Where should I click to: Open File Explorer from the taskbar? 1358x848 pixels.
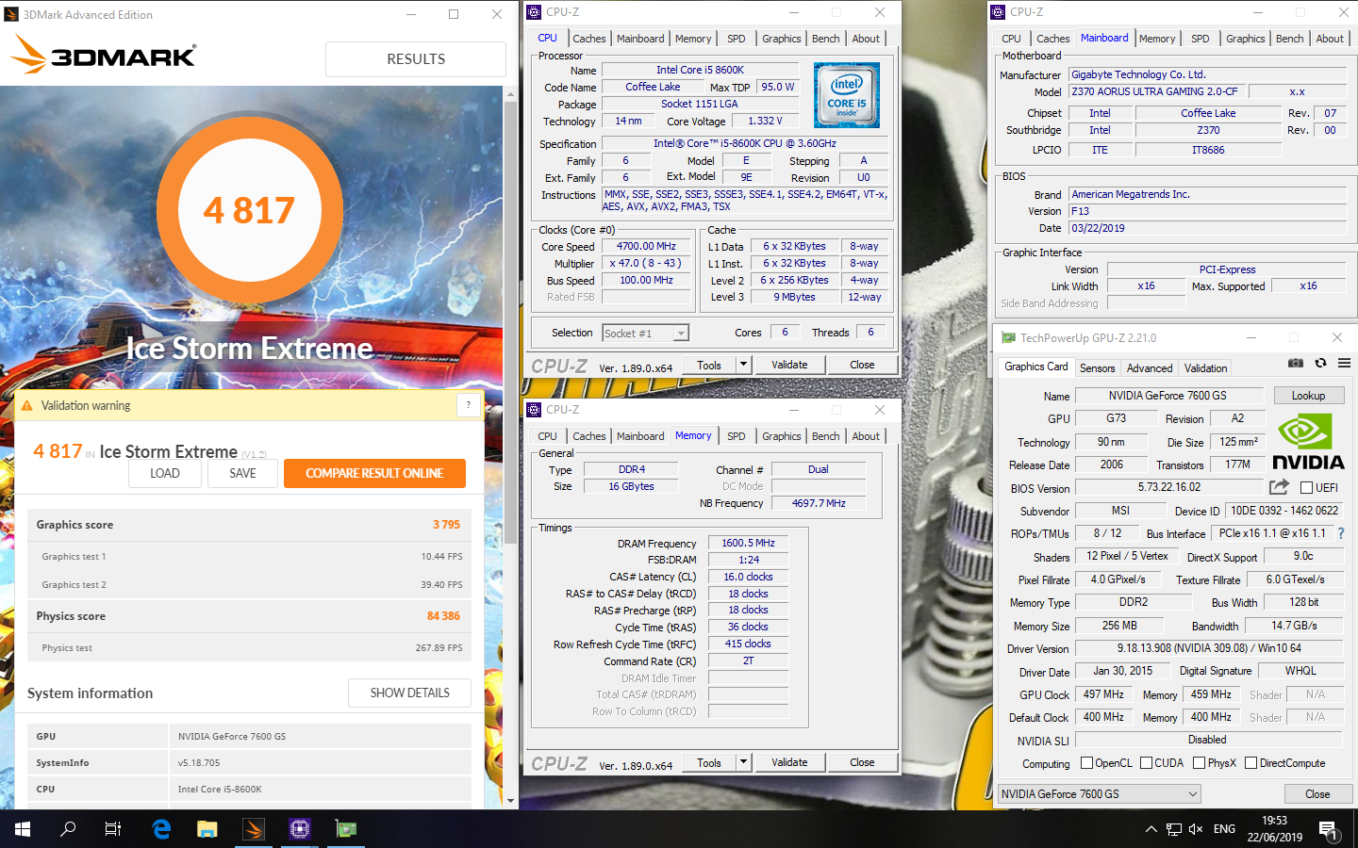click(207, 829)
